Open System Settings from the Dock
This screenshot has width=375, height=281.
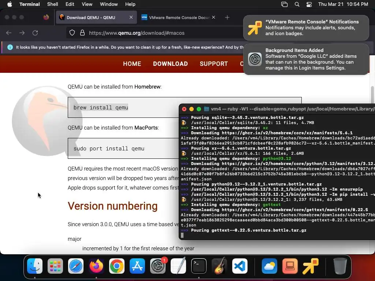pos(158,266)
